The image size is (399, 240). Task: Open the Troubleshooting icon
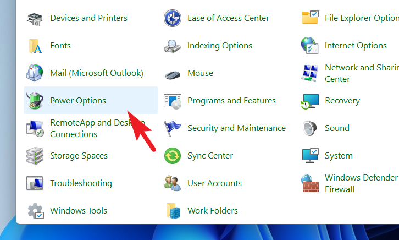(35, 183)
